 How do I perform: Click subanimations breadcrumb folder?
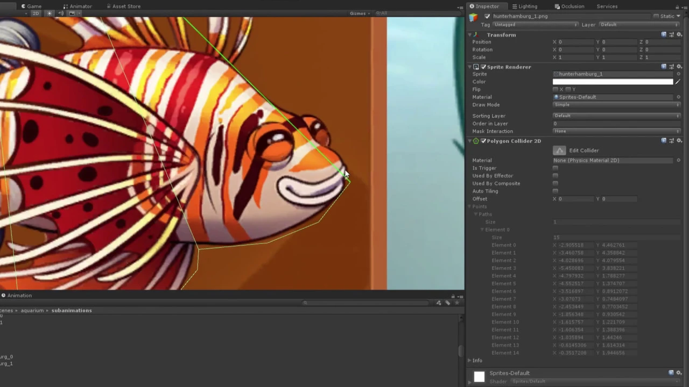(x=72, y=310)
